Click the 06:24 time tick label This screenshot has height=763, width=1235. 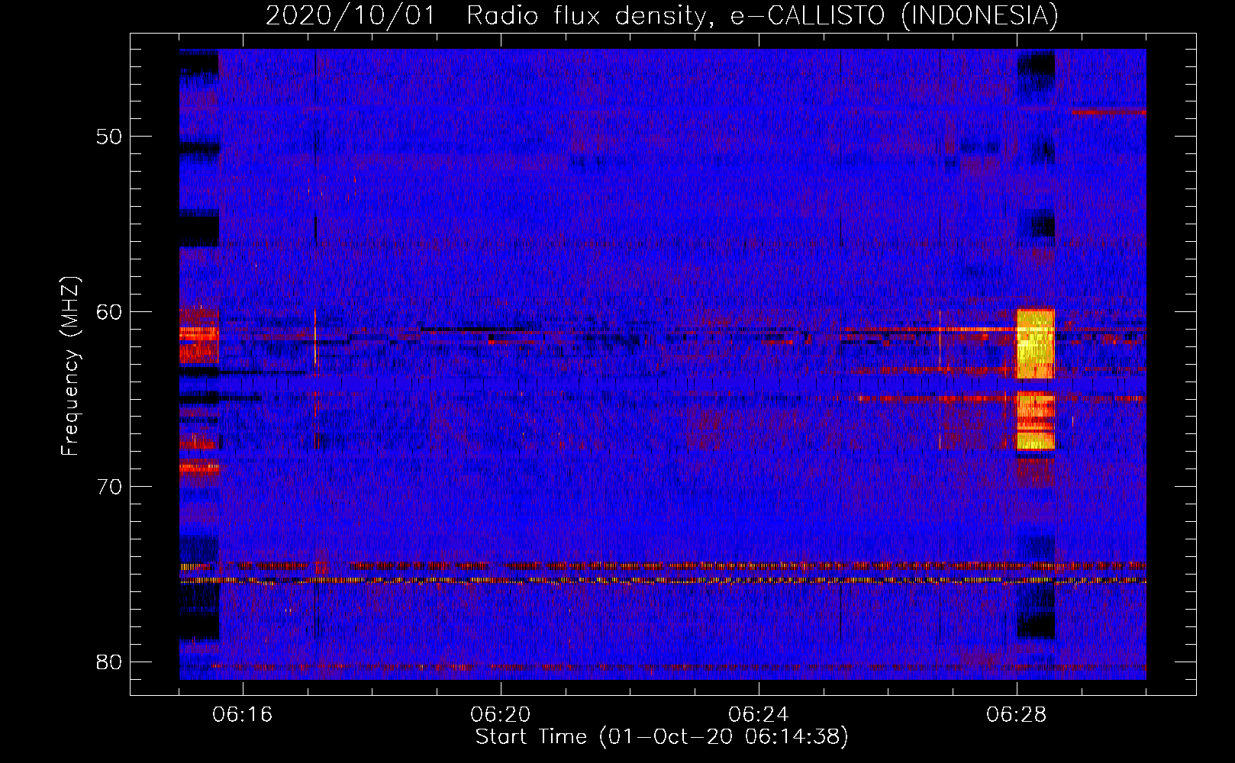(759, 715)
